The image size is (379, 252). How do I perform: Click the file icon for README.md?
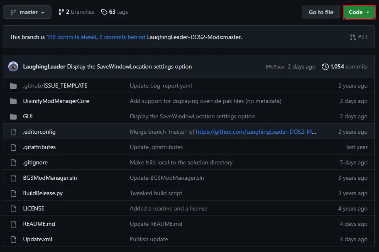14,224
